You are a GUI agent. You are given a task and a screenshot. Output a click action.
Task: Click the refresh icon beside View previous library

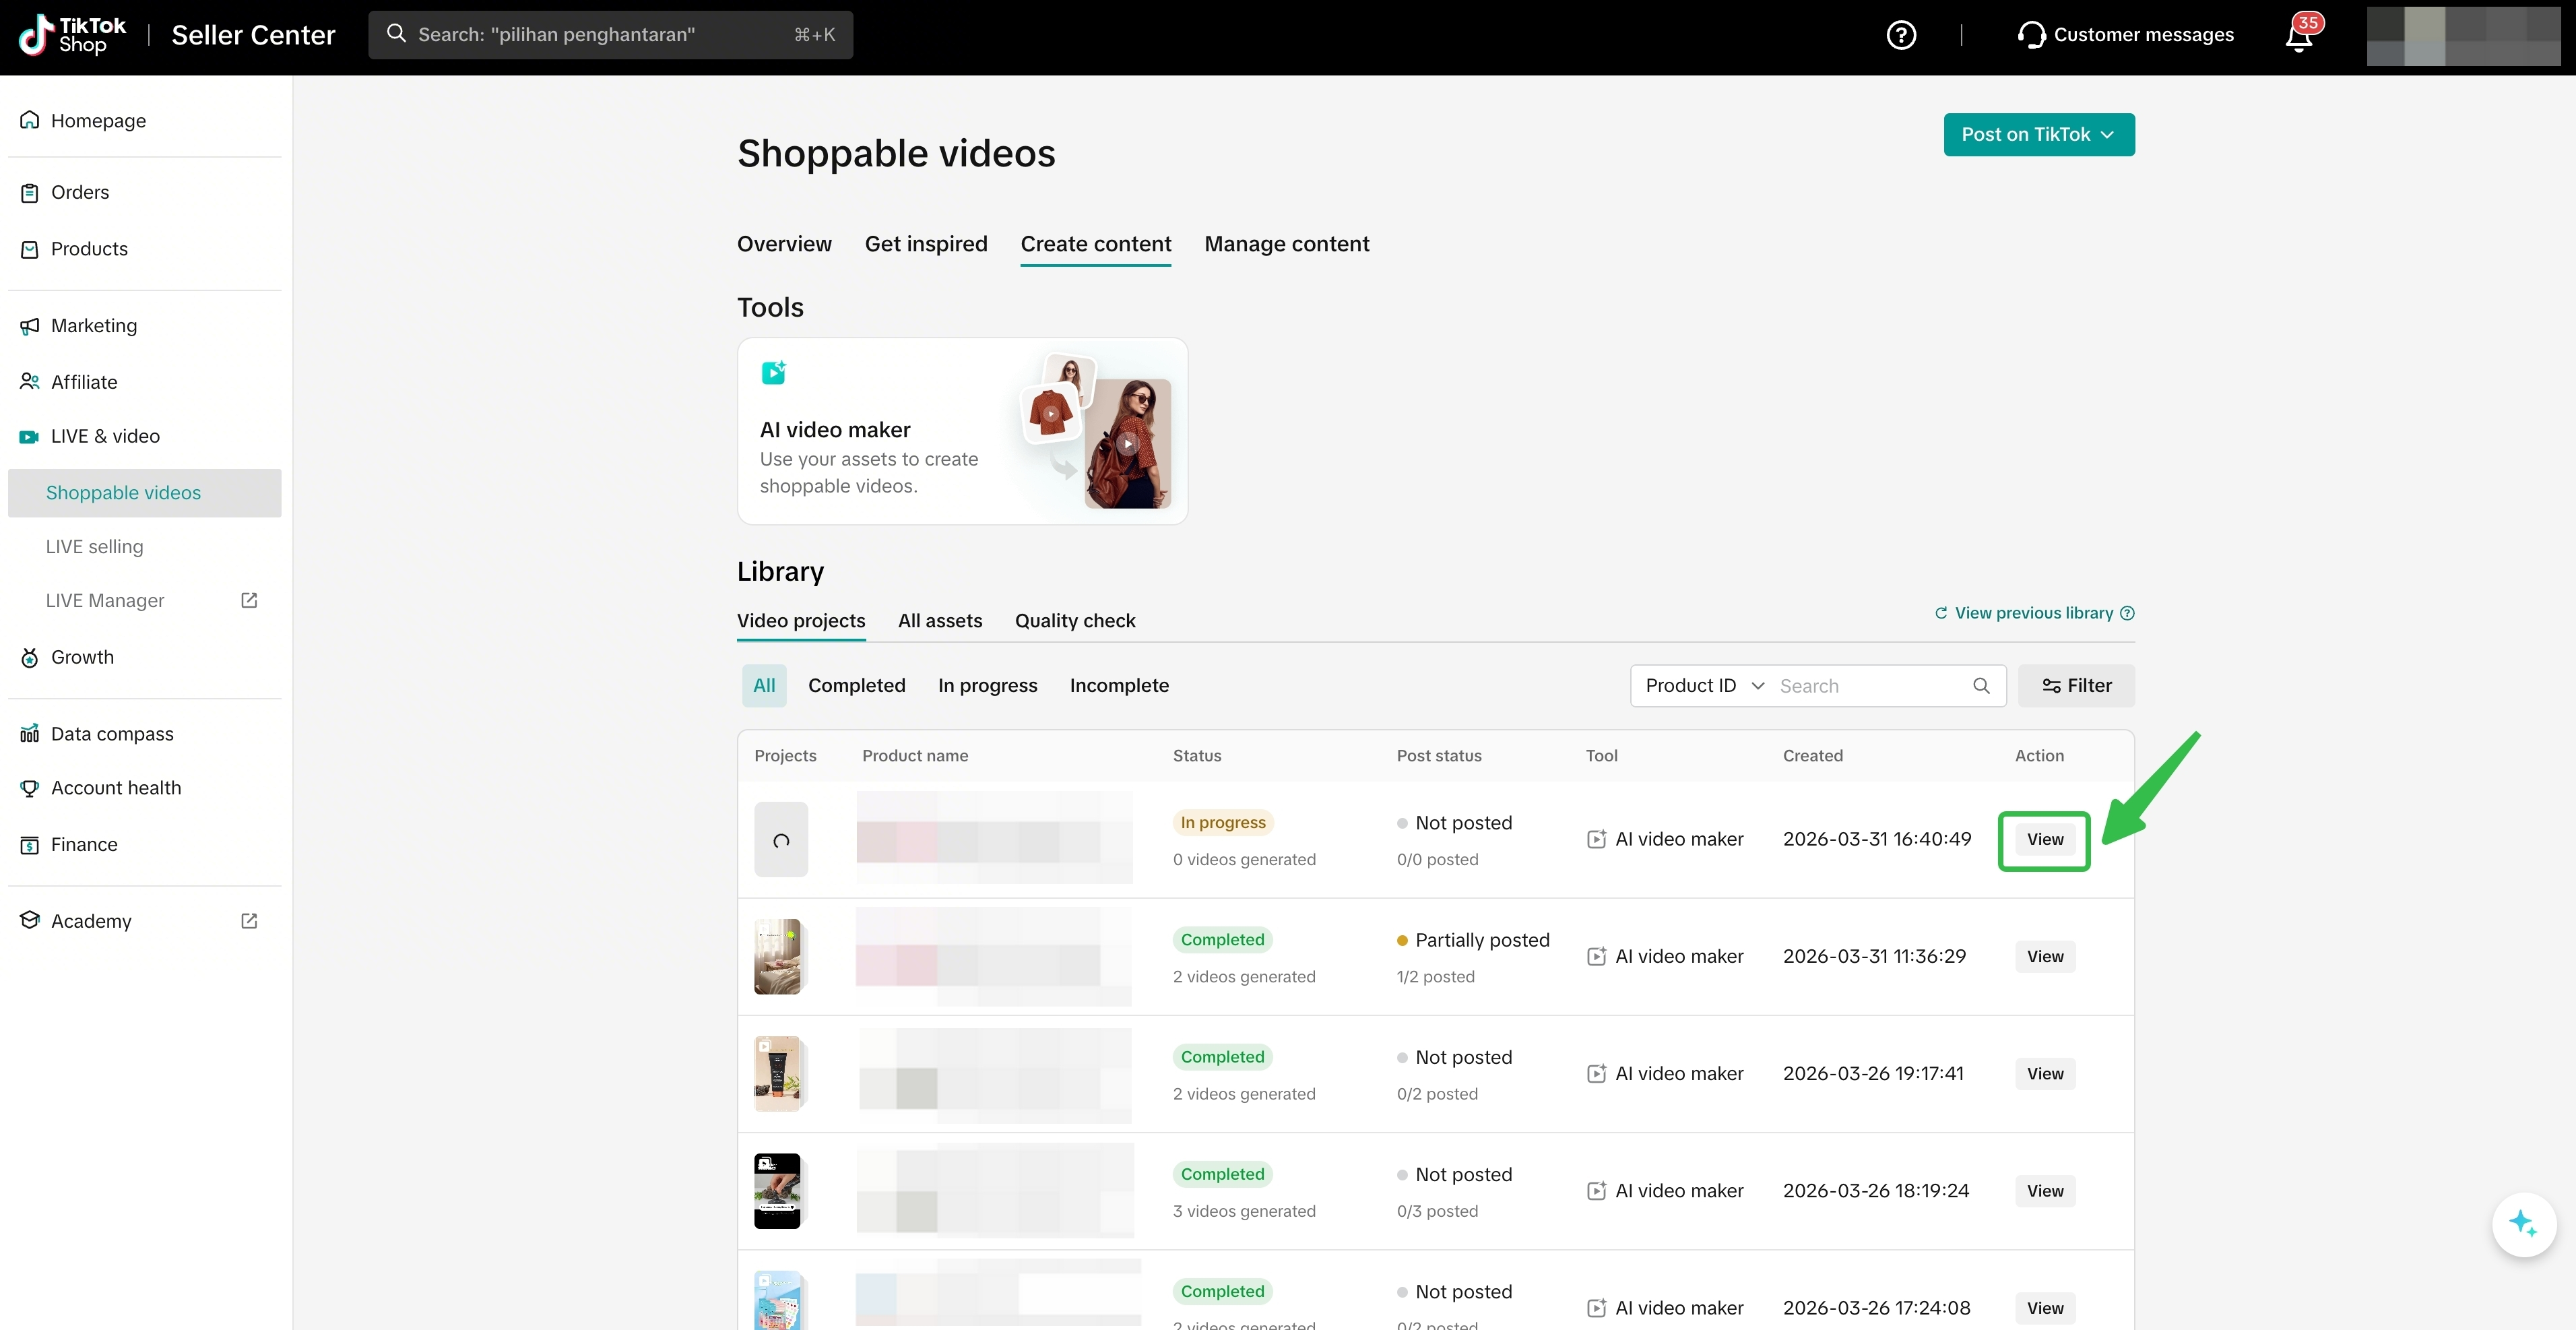click(1941, 613)
